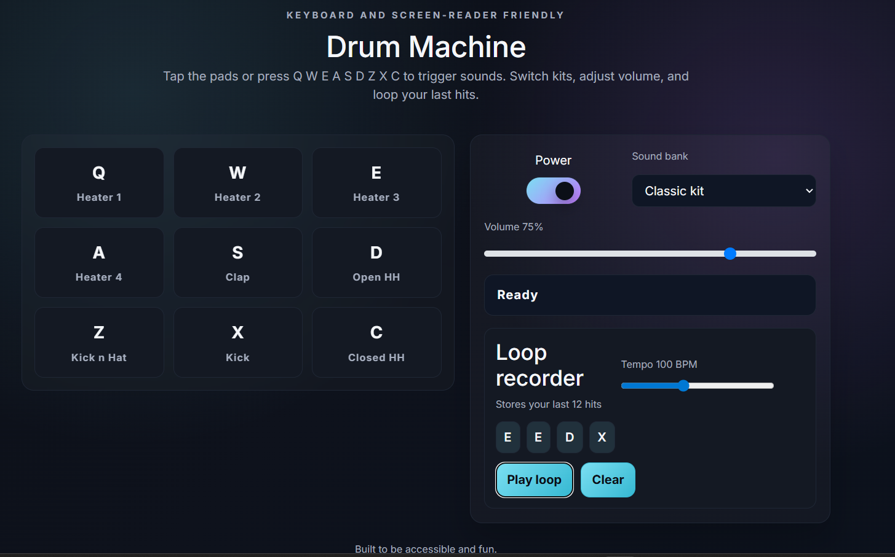Clear the loop recorder hits
The width and height of the screenshot is (895, 557).
click(608, 480)
